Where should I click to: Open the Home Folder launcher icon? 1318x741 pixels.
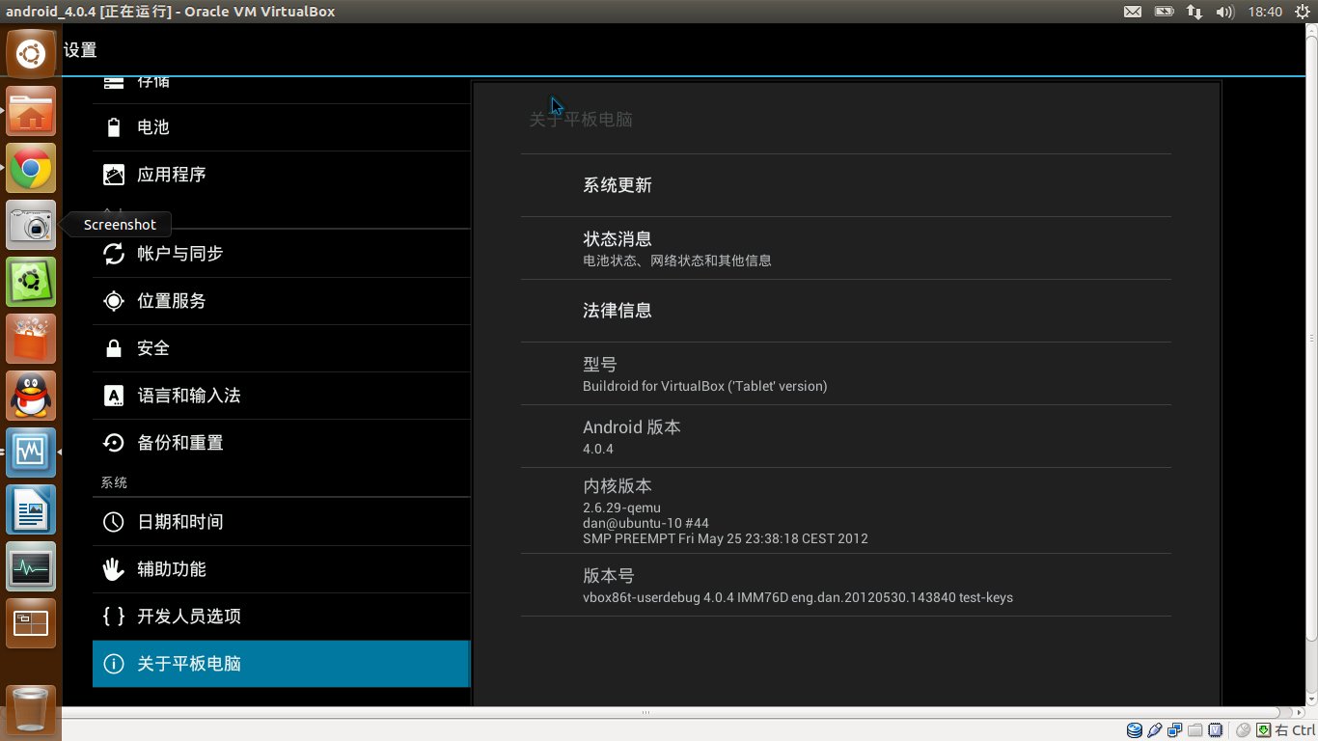tap(31, 112)
